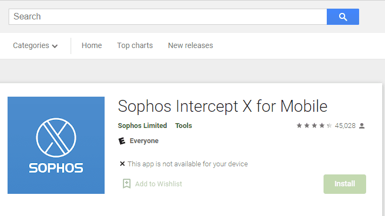
Task: Open the Tools category link
Action: point(183,126)
